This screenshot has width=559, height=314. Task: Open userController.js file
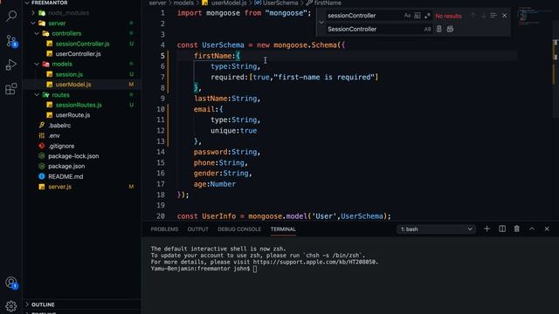[78, 54]
